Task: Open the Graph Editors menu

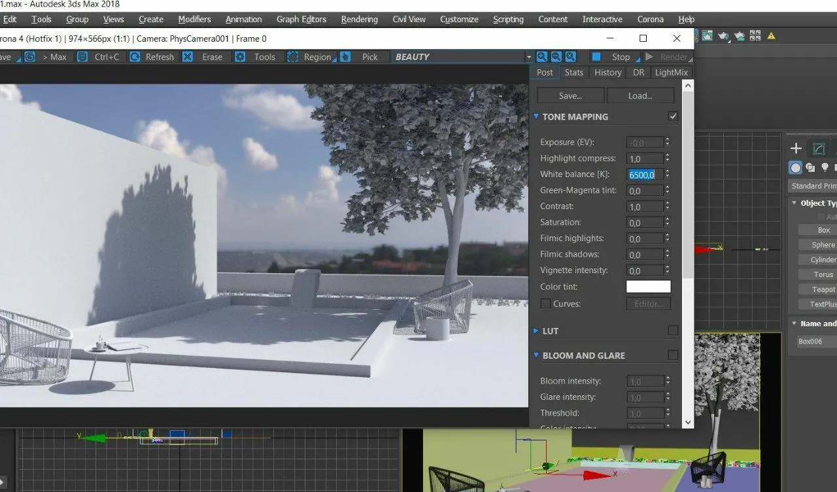Action: click(301, 19)
